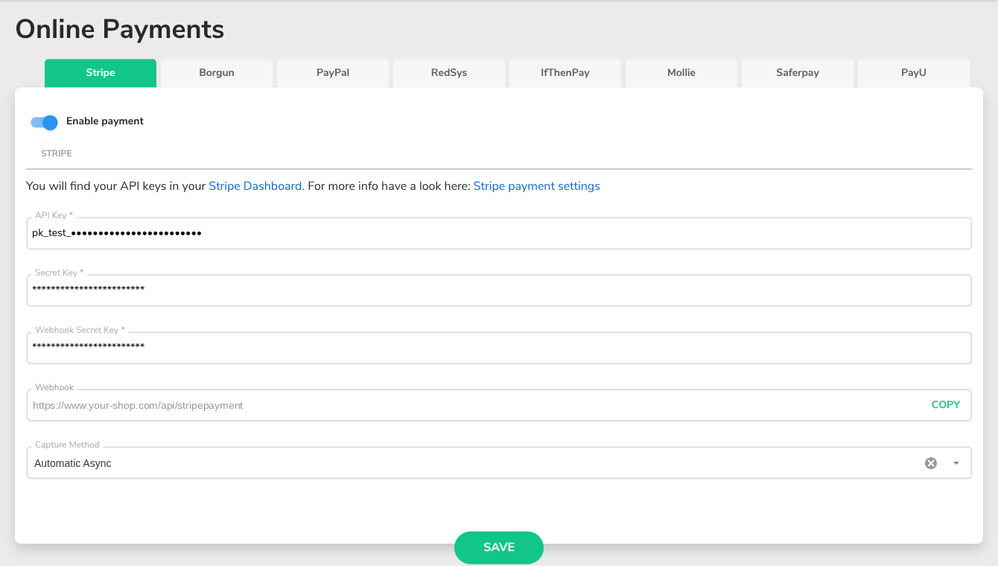Open the PayU tab
Screen dimensions: 998x566
pos(914,73)
